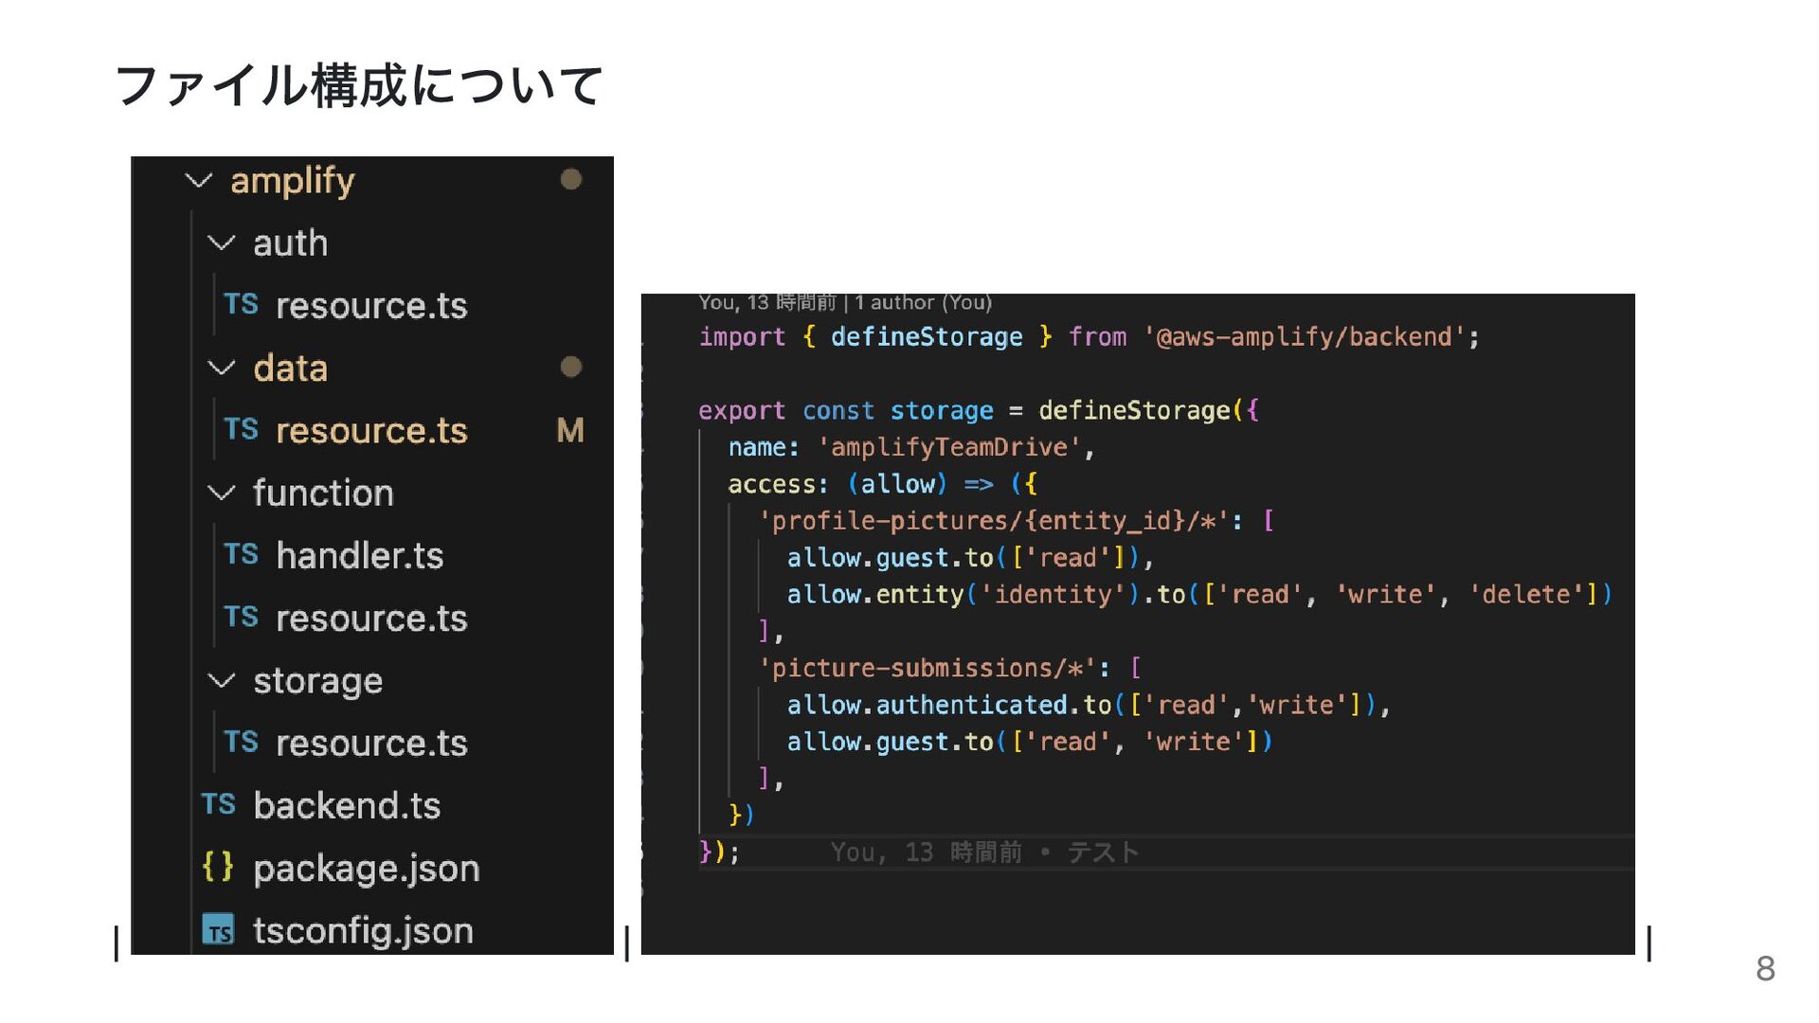Viewport: 1819px width, 1023px height.
Task: Click the 'delete' permission string
Action: pyautogui.click(x=1526, y=595)
